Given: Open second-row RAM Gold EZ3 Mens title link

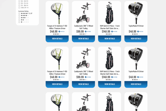Looking at the screenshot, I should coord(110,73).
